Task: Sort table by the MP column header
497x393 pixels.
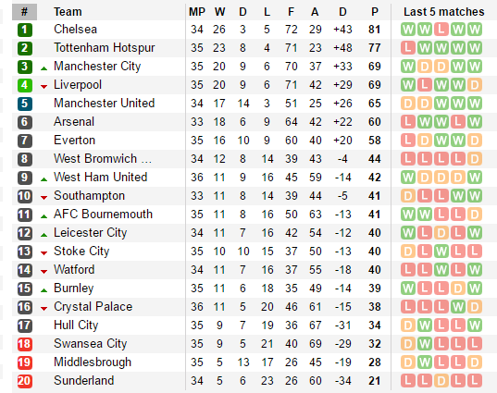Action: [x=197, y=12]
